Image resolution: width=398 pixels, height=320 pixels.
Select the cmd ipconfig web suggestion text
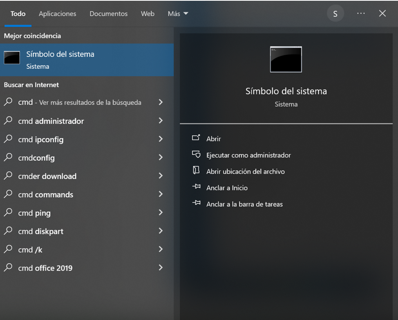41,140
